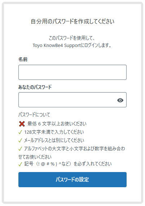145x206 pixels.
Task: Toggle password visibility with the eye icon
Action: click(120, 100)
